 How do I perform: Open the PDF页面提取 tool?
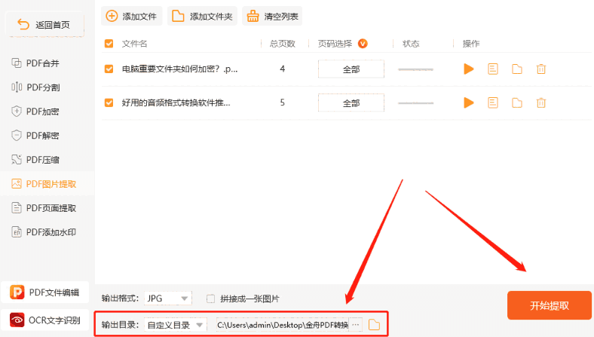44,208
